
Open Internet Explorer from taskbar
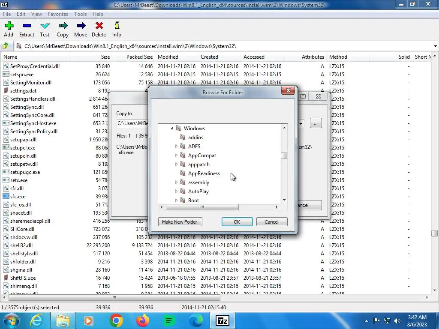(36, 320)
